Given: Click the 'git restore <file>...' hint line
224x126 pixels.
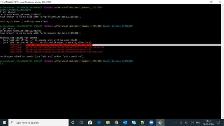Looking at the screenshot, I should coord(47,42).
